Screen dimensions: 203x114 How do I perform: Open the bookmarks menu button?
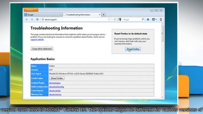154,19
